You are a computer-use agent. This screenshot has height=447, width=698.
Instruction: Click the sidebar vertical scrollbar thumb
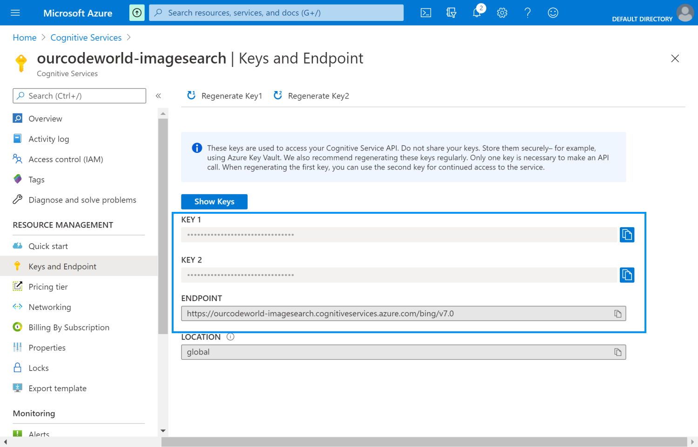click(163, 226)
